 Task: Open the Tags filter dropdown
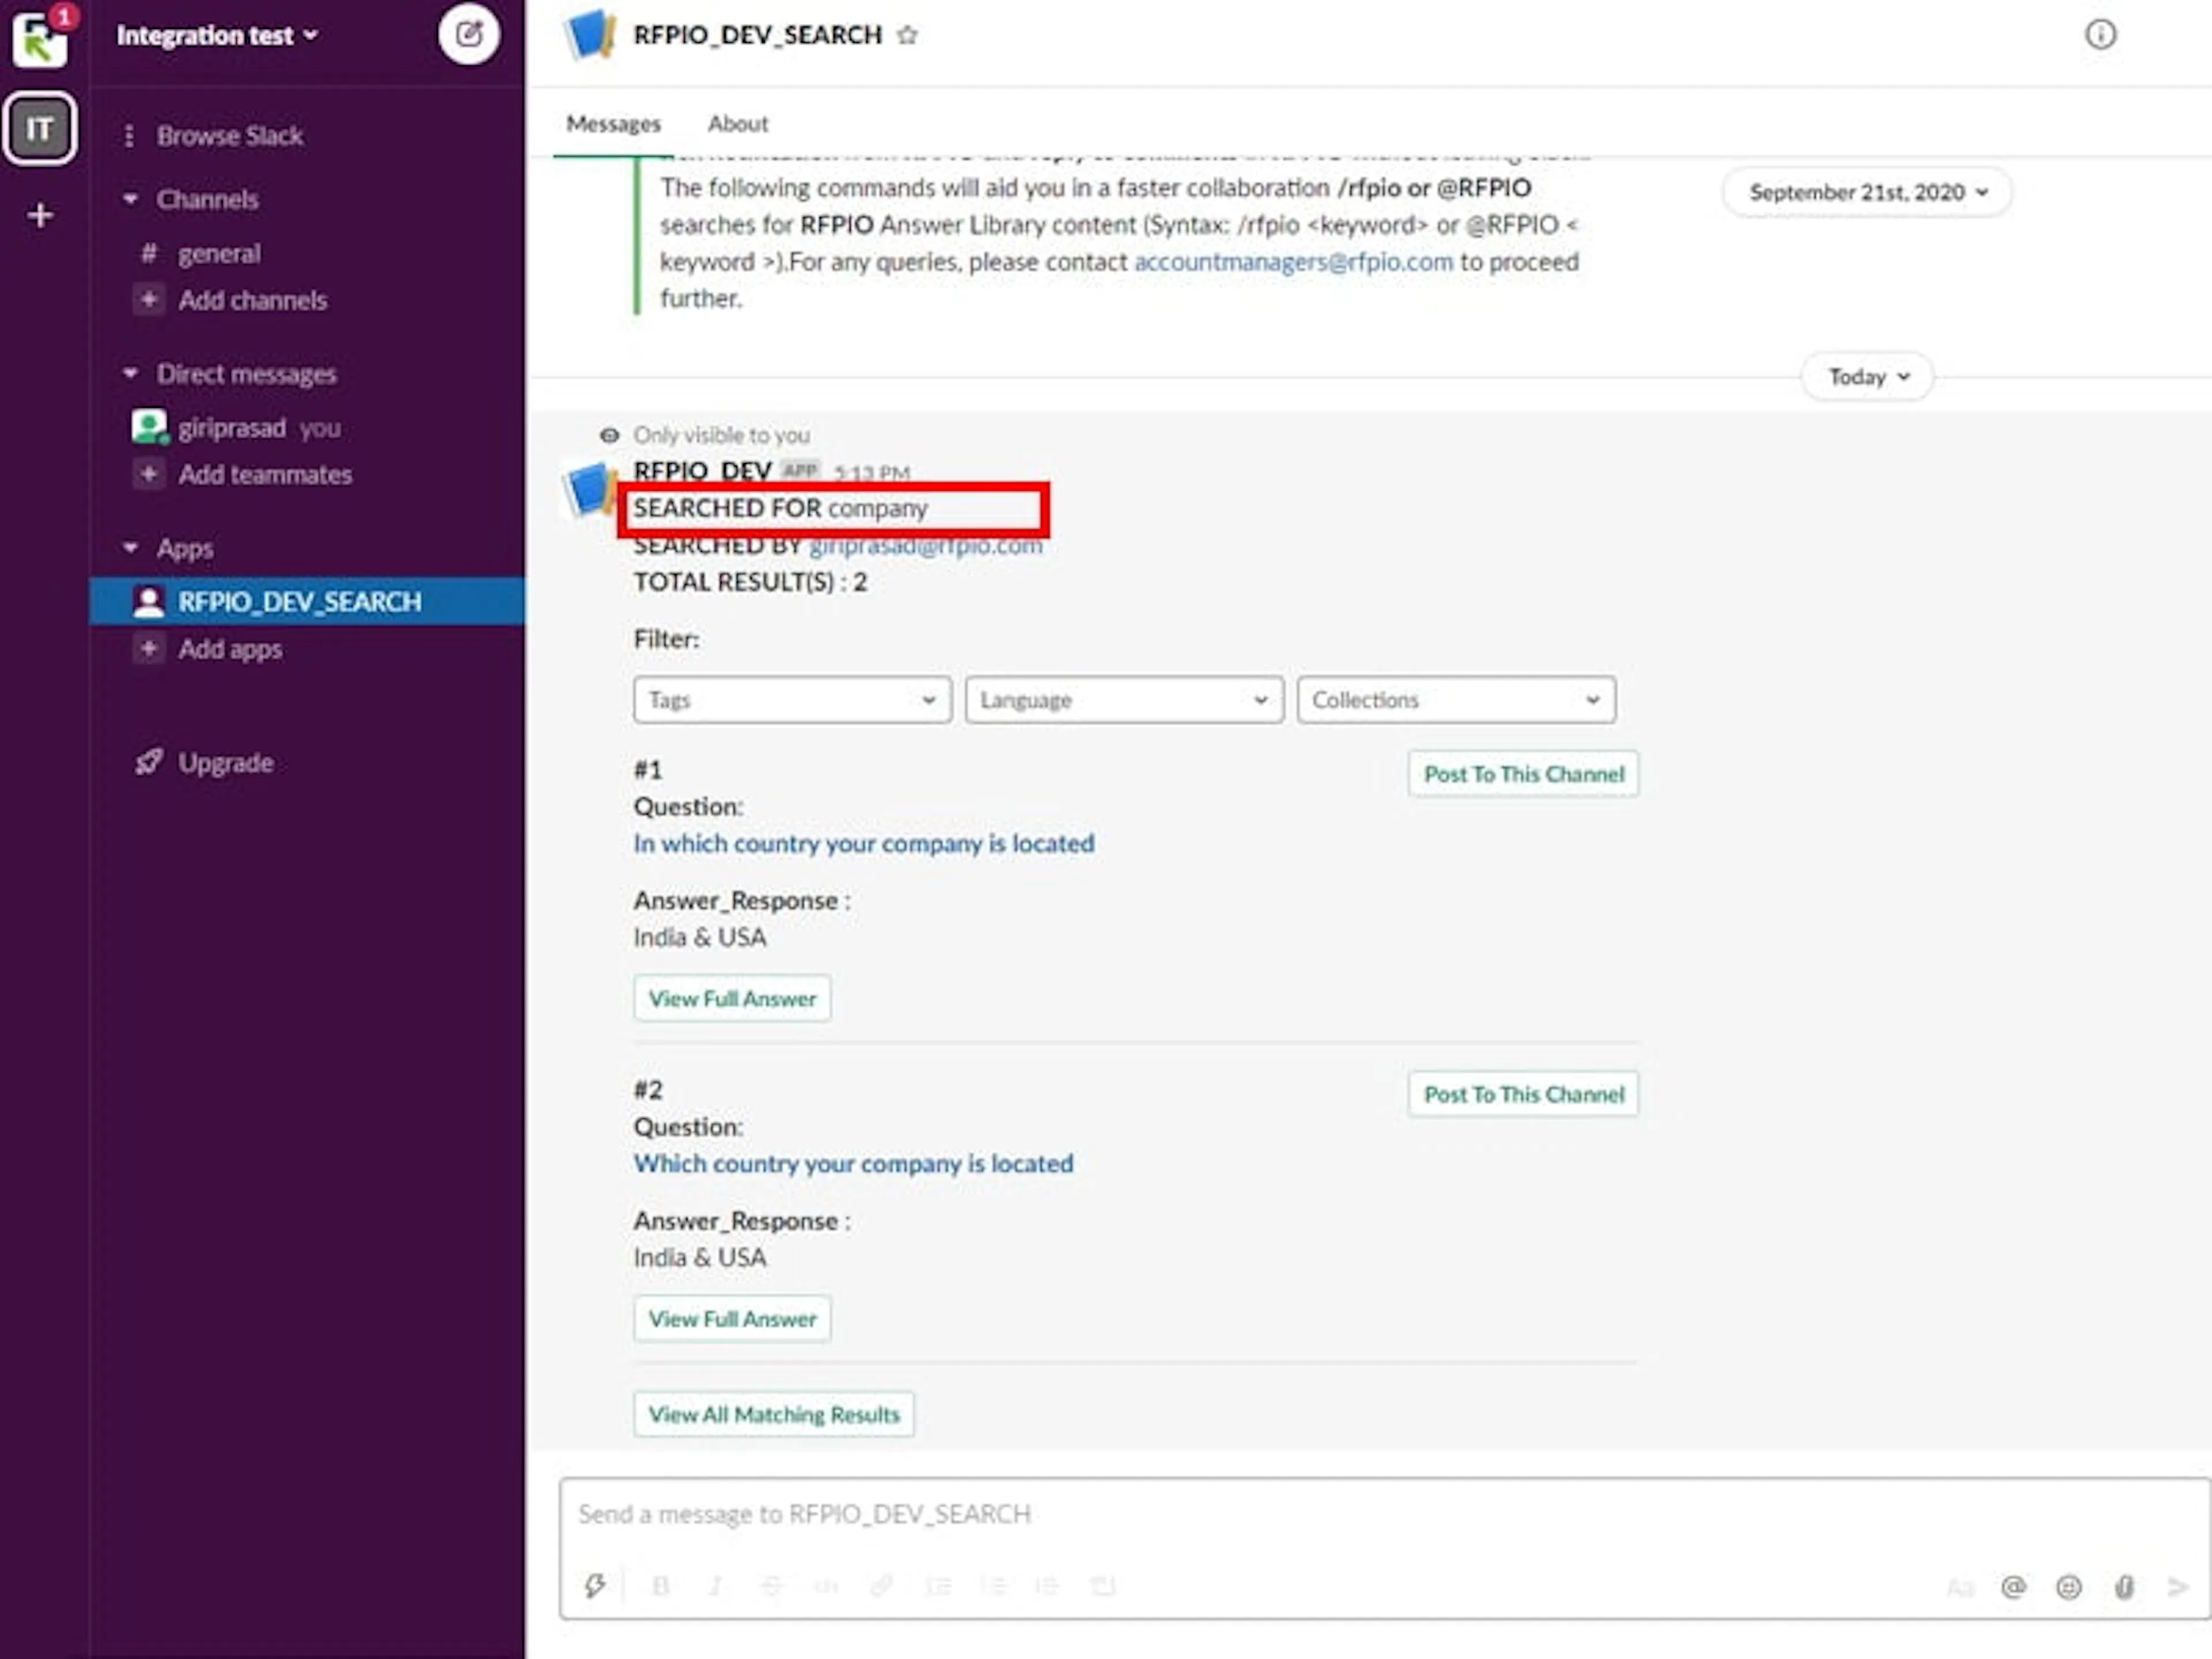(792, 700)
